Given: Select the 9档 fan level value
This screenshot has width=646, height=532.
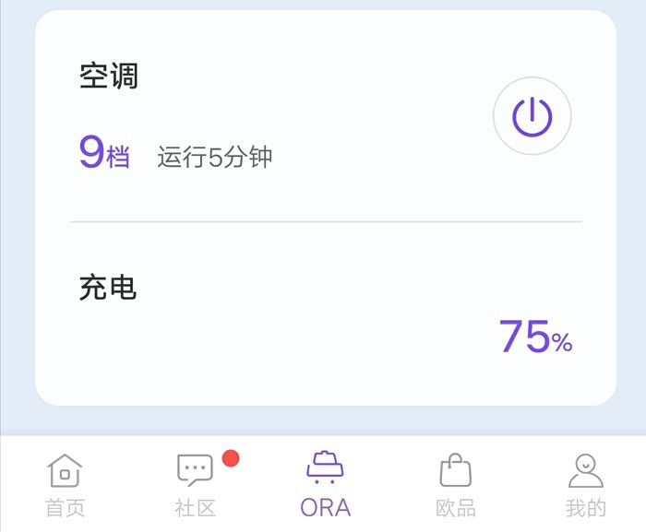Looking at the screenshot, I should tap(103, 154).
